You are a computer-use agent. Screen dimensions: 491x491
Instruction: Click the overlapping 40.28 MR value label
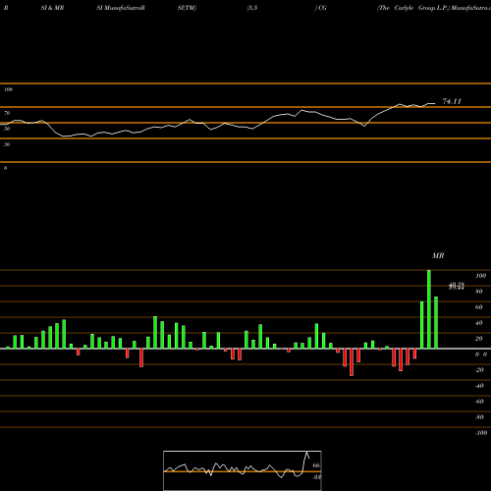tap(457, 285)
